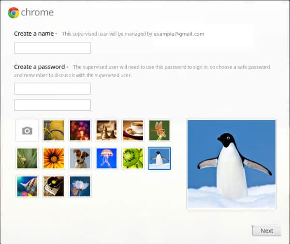This screenshot has height=244, width=290.
Task: Select the chess pieces avatar
Action: pyautogui.click(x=106, y=131)
